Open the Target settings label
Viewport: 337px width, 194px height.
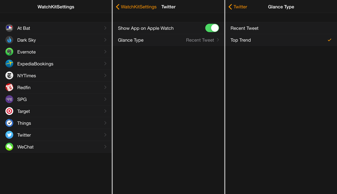24,112
